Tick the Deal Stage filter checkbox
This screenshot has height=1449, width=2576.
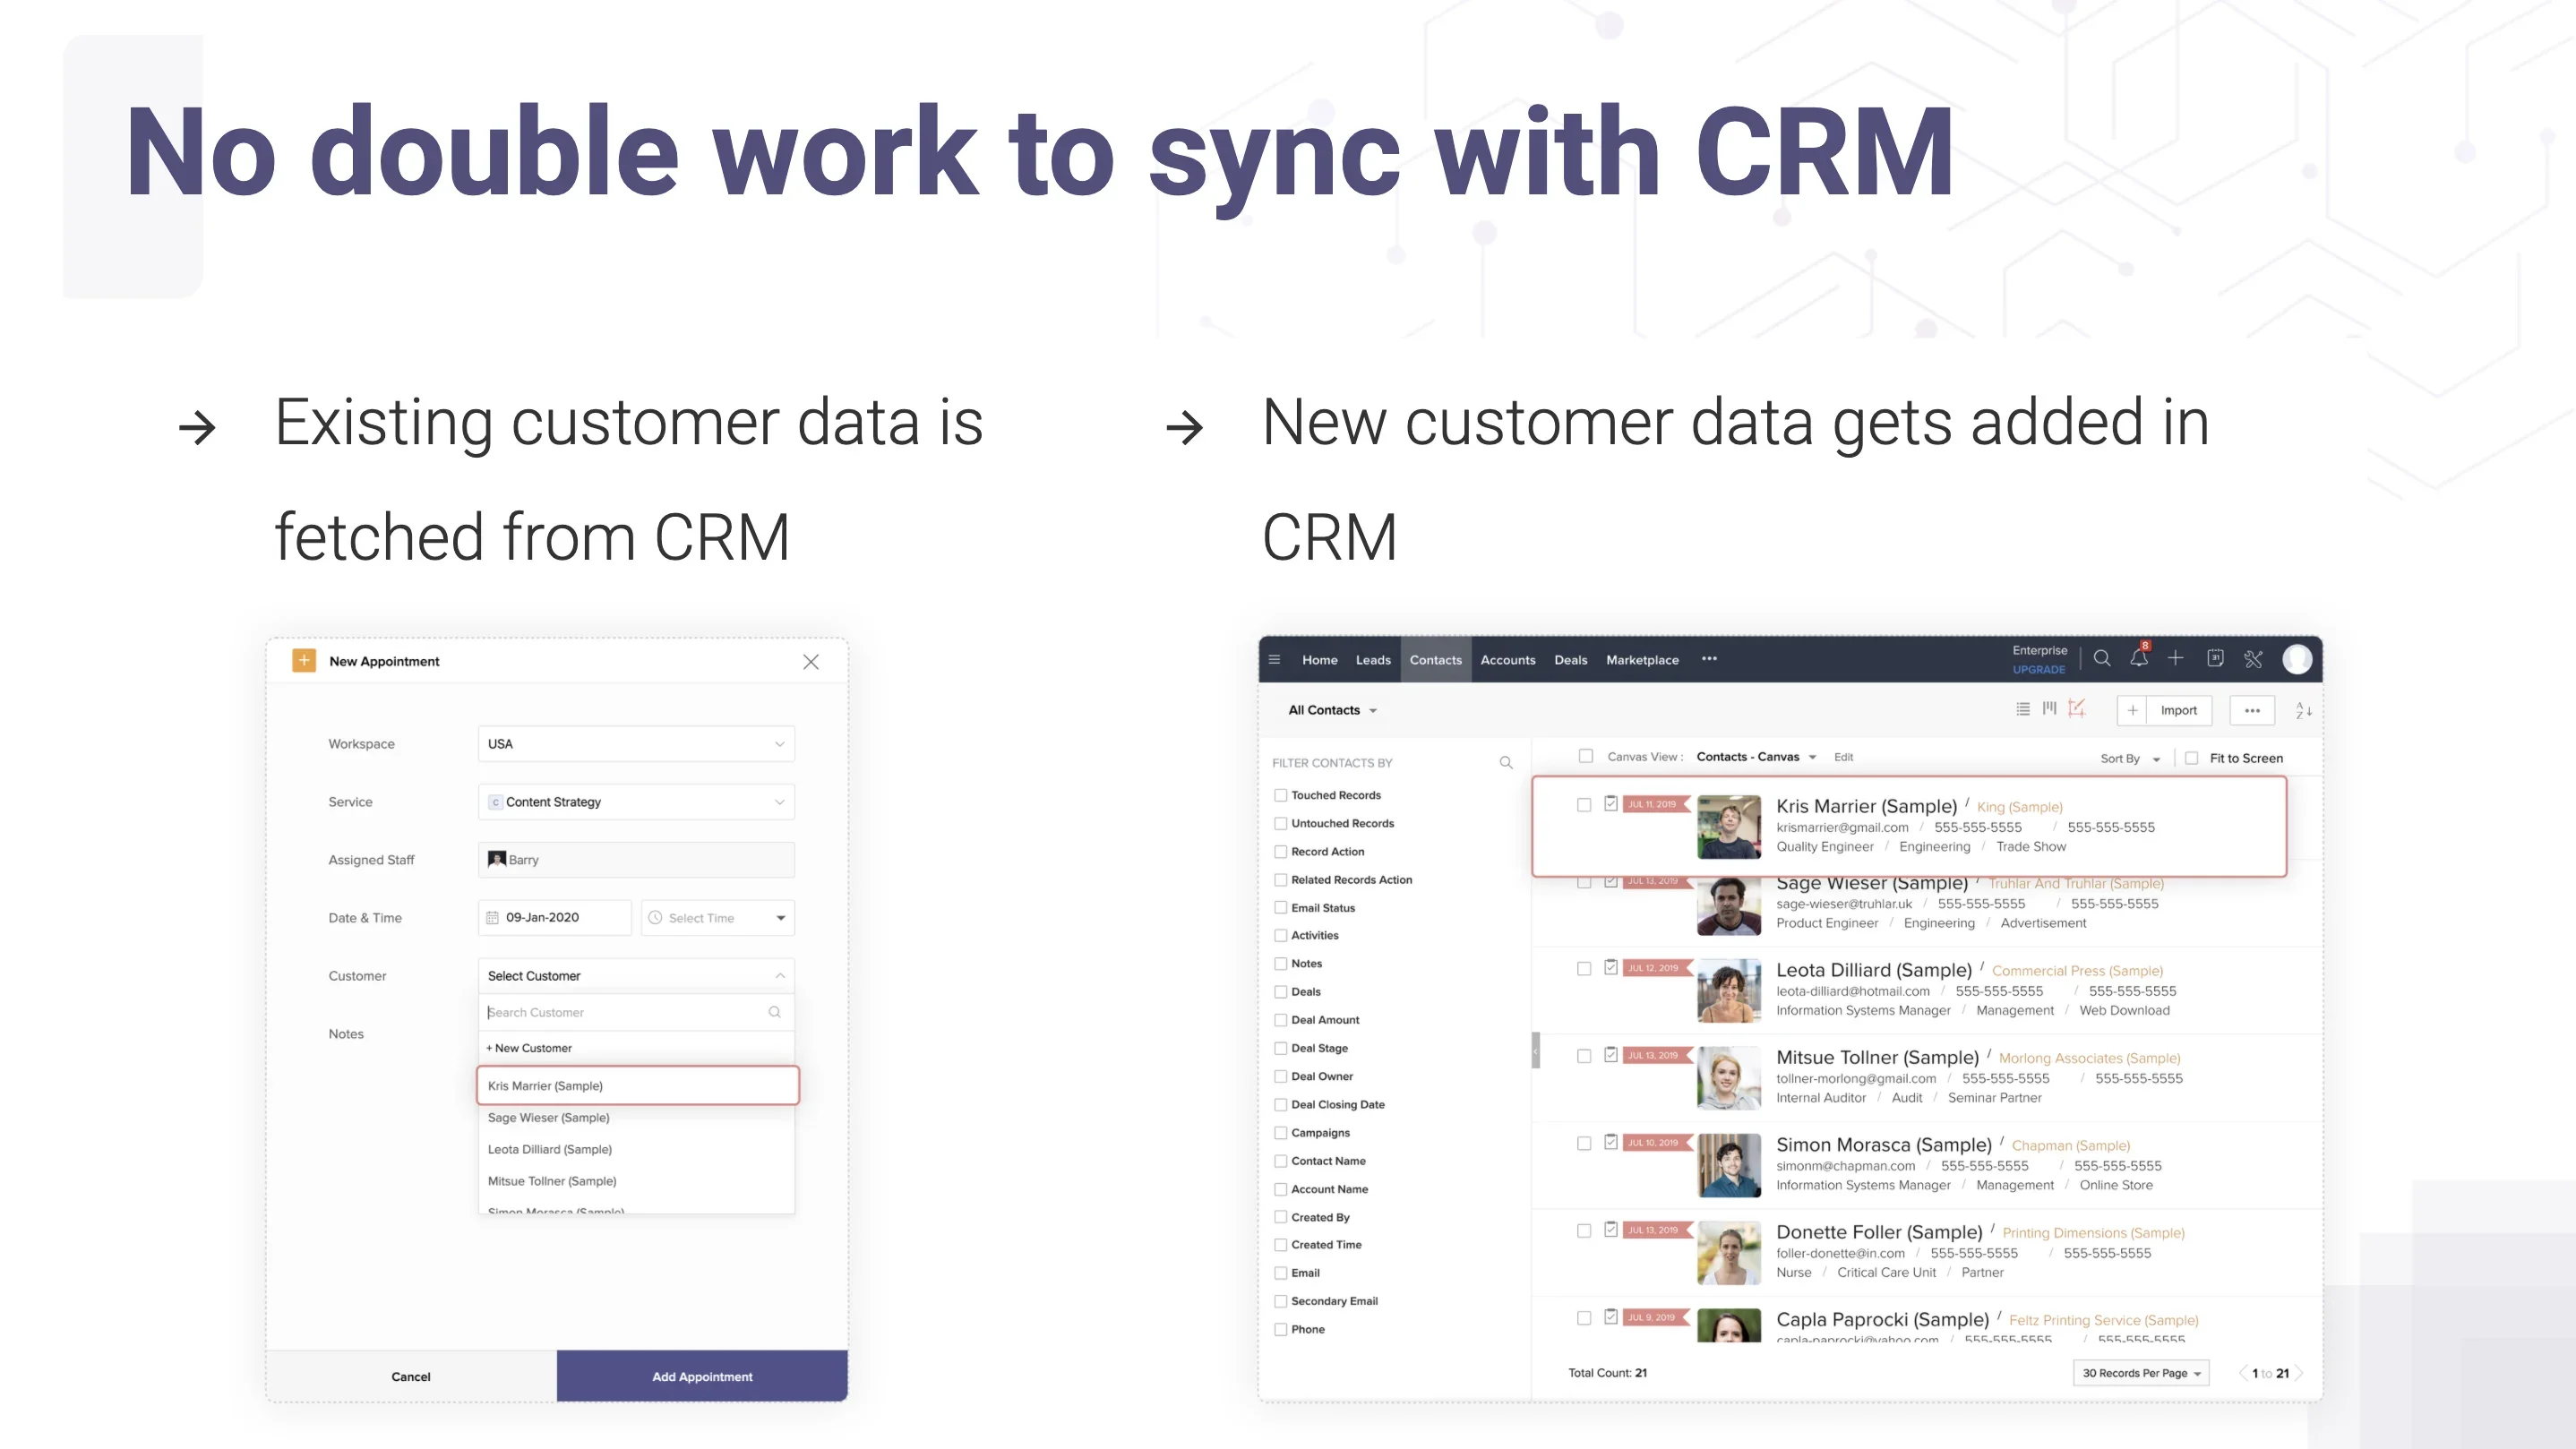[1280, 1048]
